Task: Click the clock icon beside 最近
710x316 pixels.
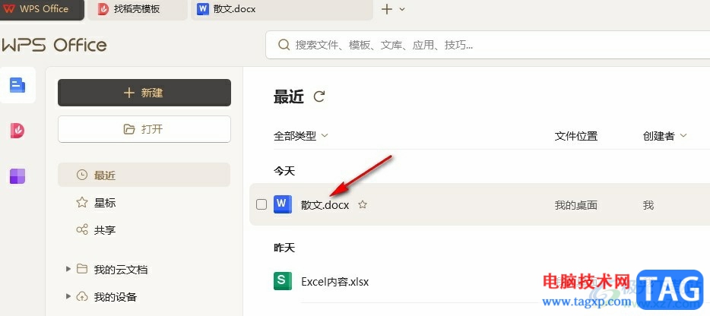Action: 82,175
